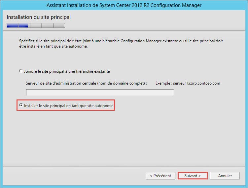The height and width of the screenshot is (188, 248).
Task: Click the 'Assistant Installation de System Center' title bar
Action: [x=124, y=5]
